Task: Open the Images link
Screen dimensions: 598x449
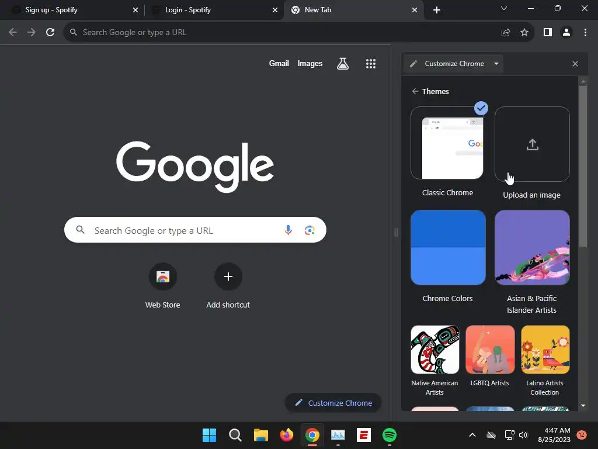Action: [x=310, y=63]
